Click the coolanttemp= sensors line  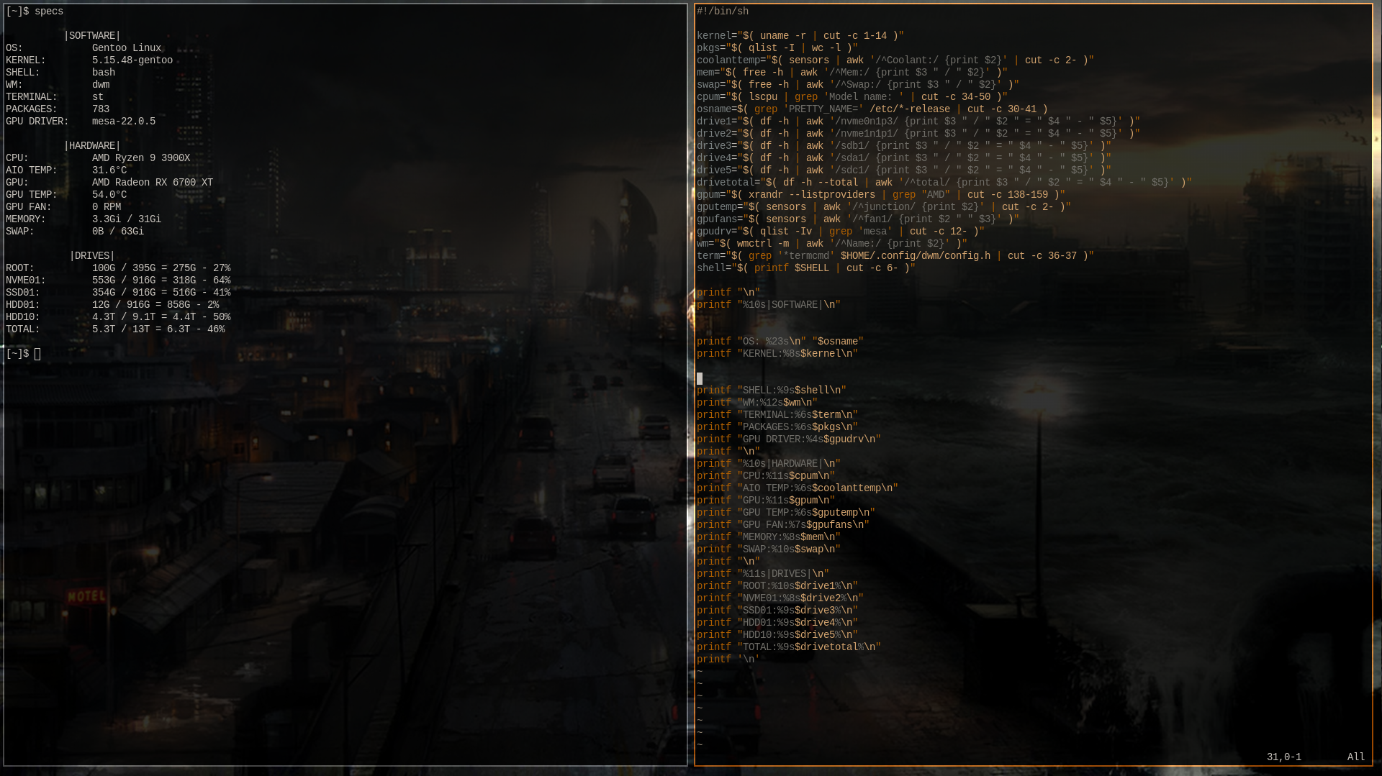(x=895, y=60)
